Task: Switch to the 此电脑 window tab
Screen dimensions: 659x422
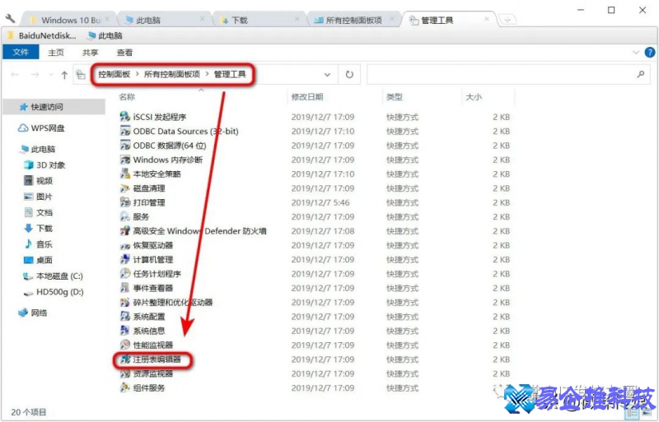Action: tap(164, 20)
